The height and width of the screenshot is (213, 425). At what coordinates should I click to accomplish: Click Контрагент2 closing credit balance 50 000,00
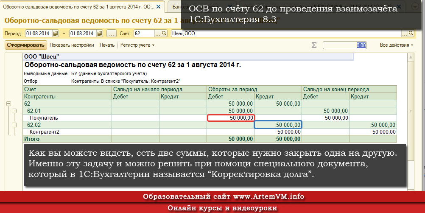373,132
